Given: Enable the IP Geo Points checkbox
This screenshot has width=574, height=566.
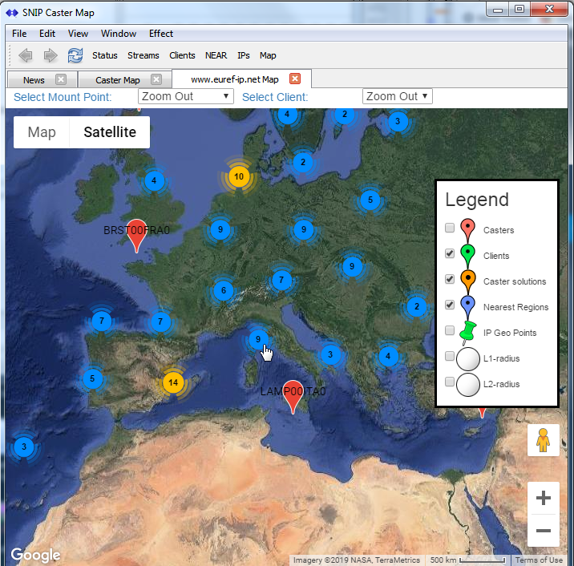Looking at the screenshot, I should click(x=450, y=330).
